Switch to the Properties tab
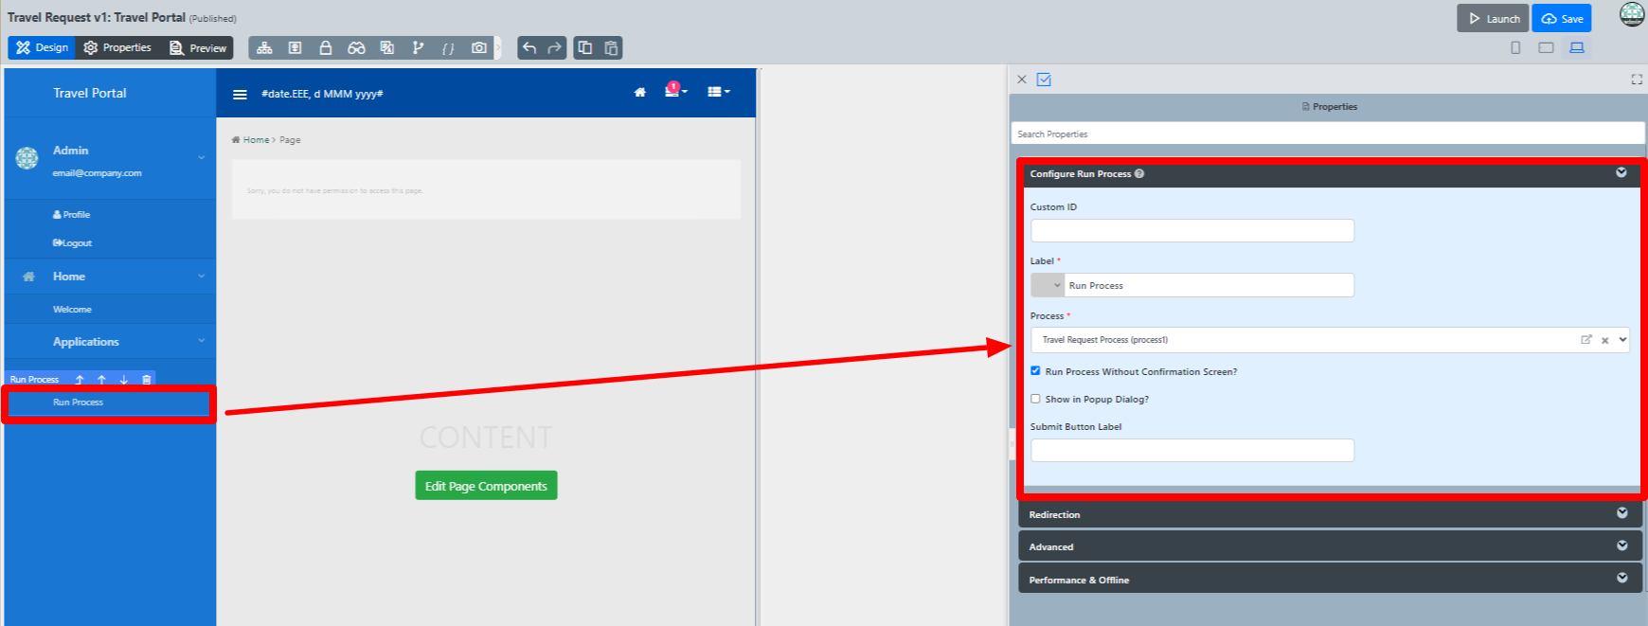The width and height of the screenshot is (1648, 626). coord(117,47)
